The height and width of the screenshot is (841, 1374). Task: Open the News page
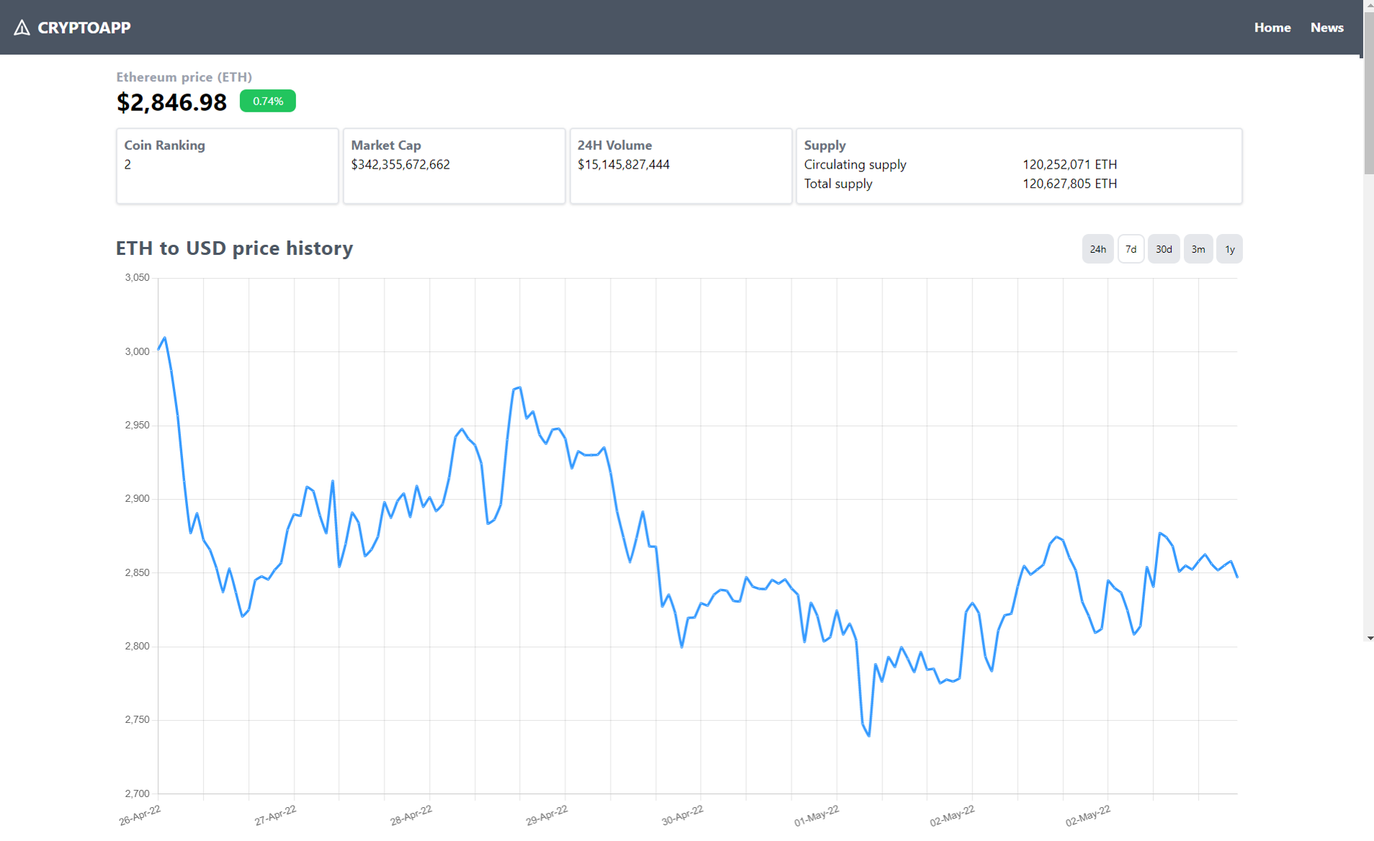click(x=1326, y=27)
